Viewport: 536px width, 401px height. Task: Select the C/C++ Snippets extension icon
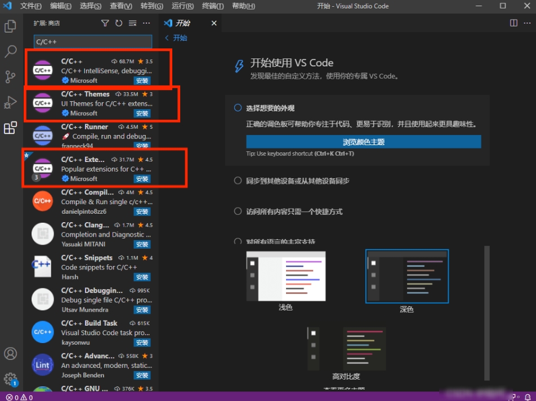pyautogui.click(x=42, y=267)
